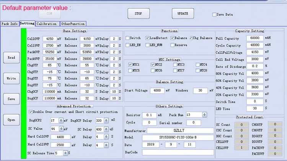287x161 pixels.
Task: Check the NTC3 checkbox
Action: 175,65
